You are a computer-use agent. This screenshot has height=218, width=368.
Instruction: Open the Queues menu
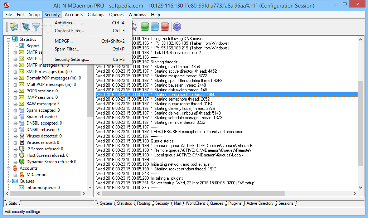point(116,15)
